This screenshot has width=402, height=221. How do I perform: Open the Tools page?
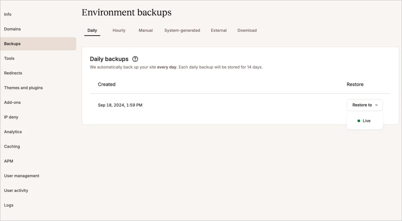coord(9,58)
